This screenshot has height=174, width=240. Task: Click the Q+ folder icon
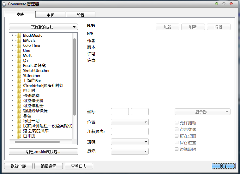tap(19, 60)
